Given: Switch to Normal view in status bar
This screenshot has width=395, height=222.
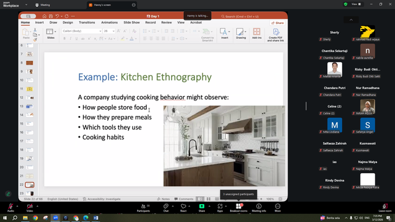Looking at the screenshot, I should pyautogui.click(x=200, y=199).
